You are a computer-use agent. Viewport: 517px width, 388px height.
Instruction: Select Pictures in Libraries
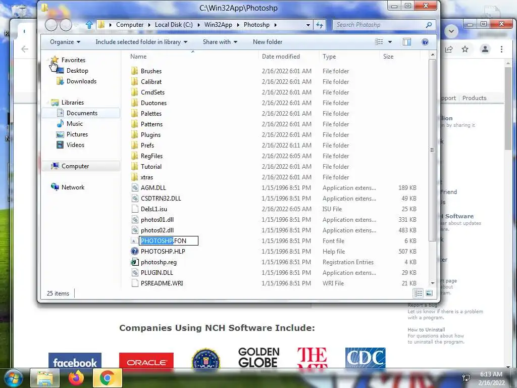(x=77, y=134)
